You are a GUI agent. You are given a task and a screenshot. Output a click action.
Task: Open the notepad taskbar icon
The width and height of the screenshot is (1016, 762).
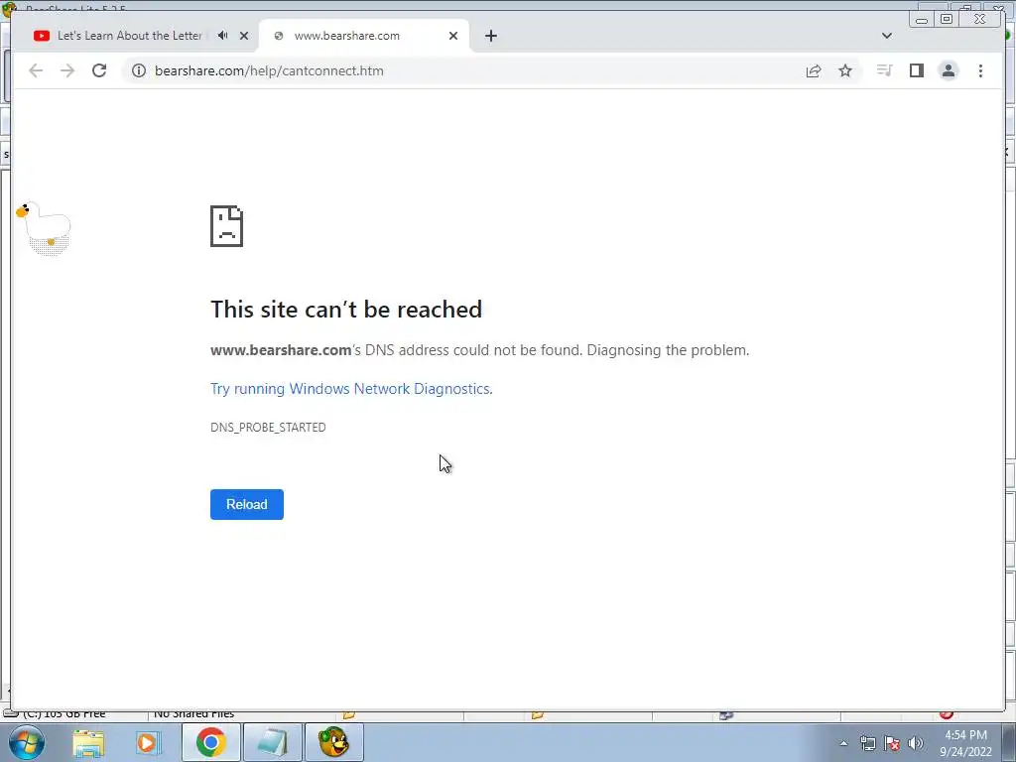(x=272, y=742)
